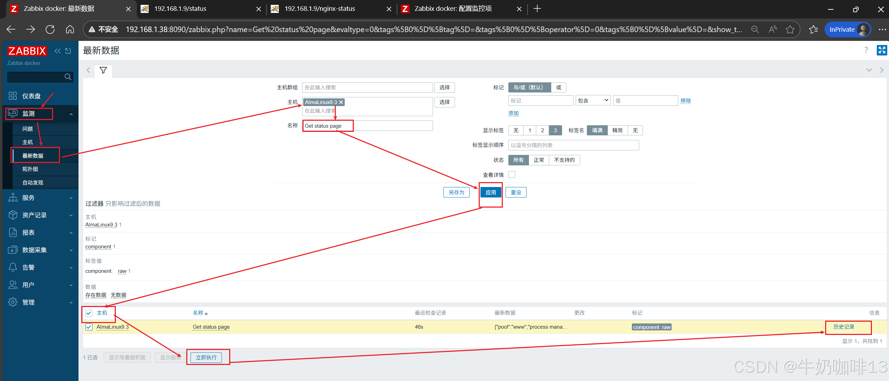Switch to the 192.168.1.9/nginx-status browser tab
The width and height of the screenshot is (889, 381).
pyautogui.click(x=319, y=9)
